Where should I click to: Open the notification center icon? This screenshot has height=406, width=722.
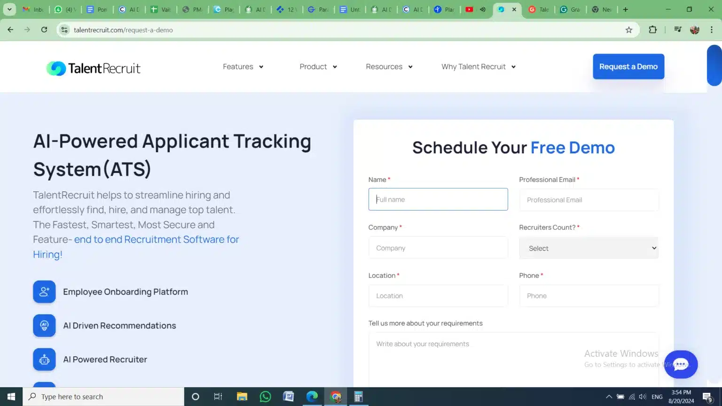708,397
